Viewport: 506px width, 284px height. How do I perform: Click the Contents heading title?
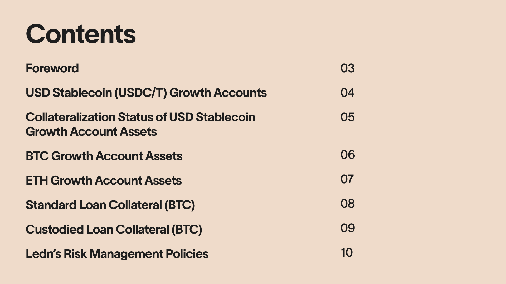click(x=81, y=34)
